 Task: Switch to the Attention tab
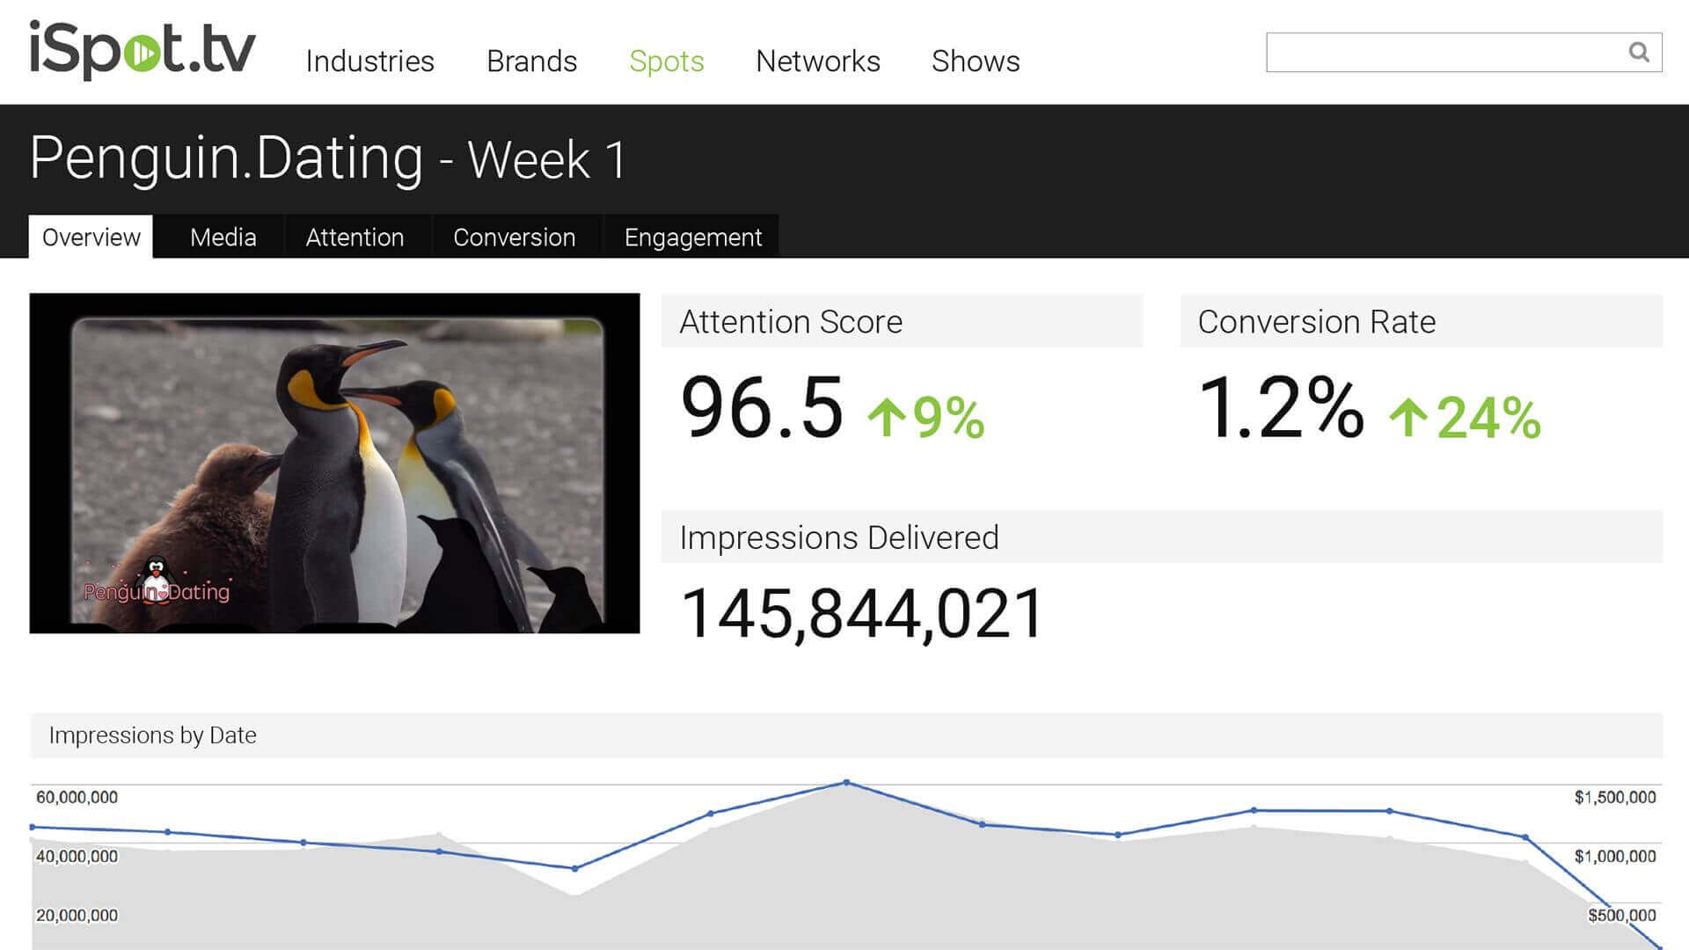pyautogui.click(x=355, y=237)
